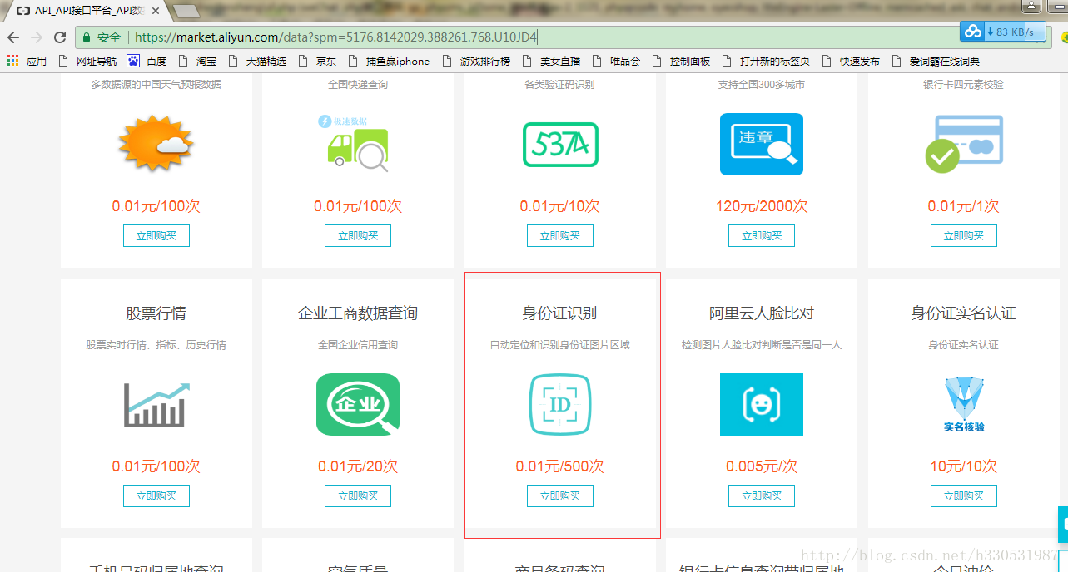This screenshot has height=572, width=1068.
Task: Click the green 企业 search icon
Action: point(358,405)
